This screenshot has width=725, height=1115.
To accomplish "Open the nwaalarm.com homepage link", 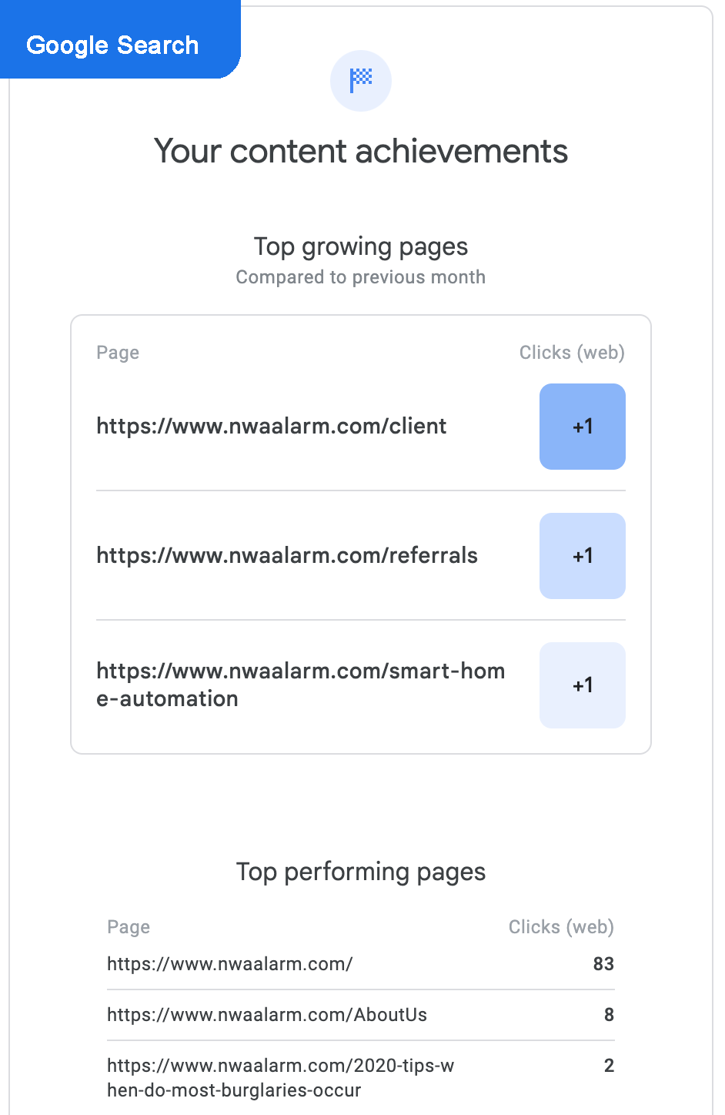I will (x=229, y=964).
